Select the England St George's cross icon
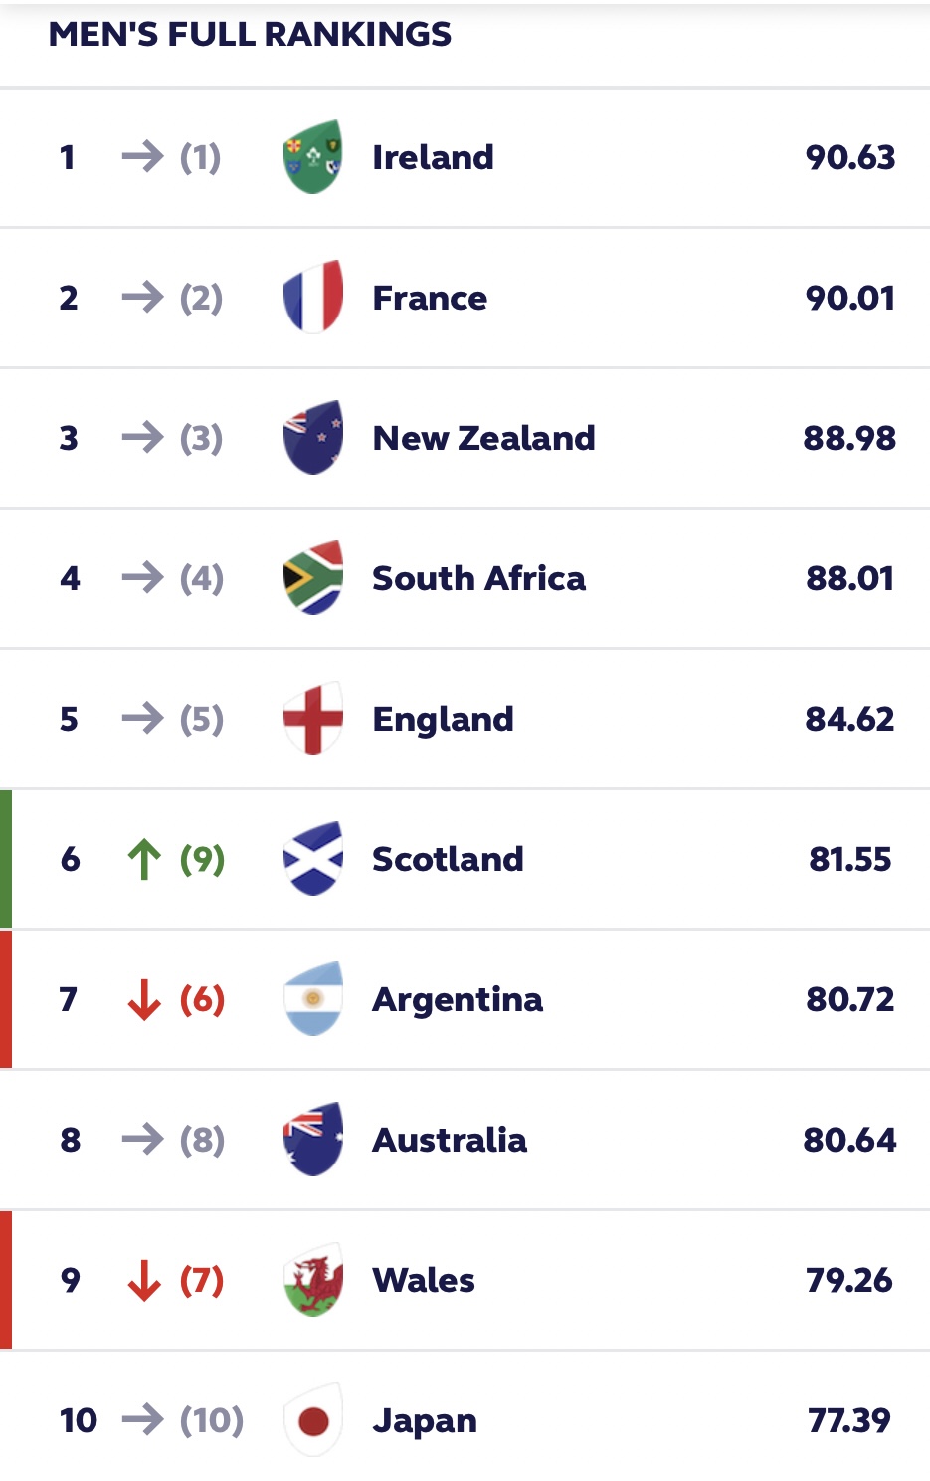This screenshot has height=1481, width=930. pos(312,719)
